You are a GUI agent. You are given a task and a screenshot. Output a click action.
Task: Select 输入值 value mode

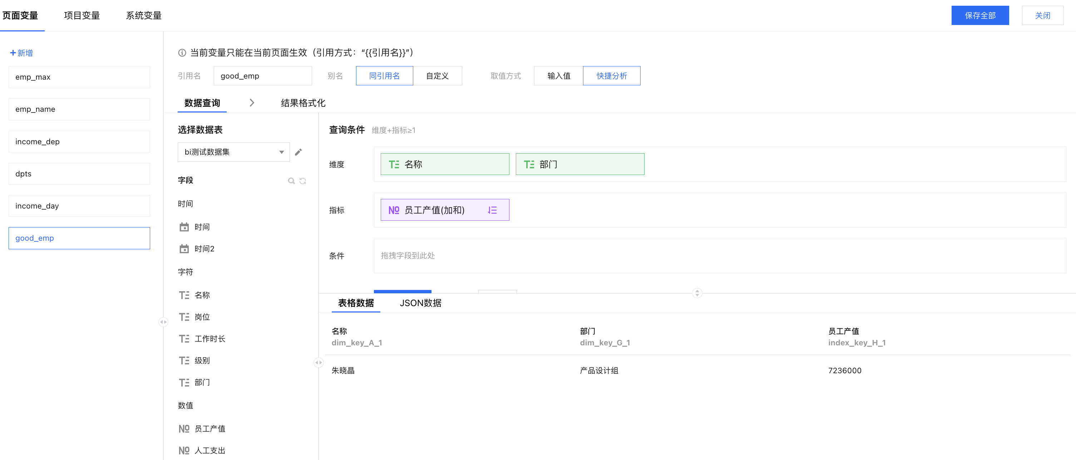pyautogui.click(x=558, y=76)
